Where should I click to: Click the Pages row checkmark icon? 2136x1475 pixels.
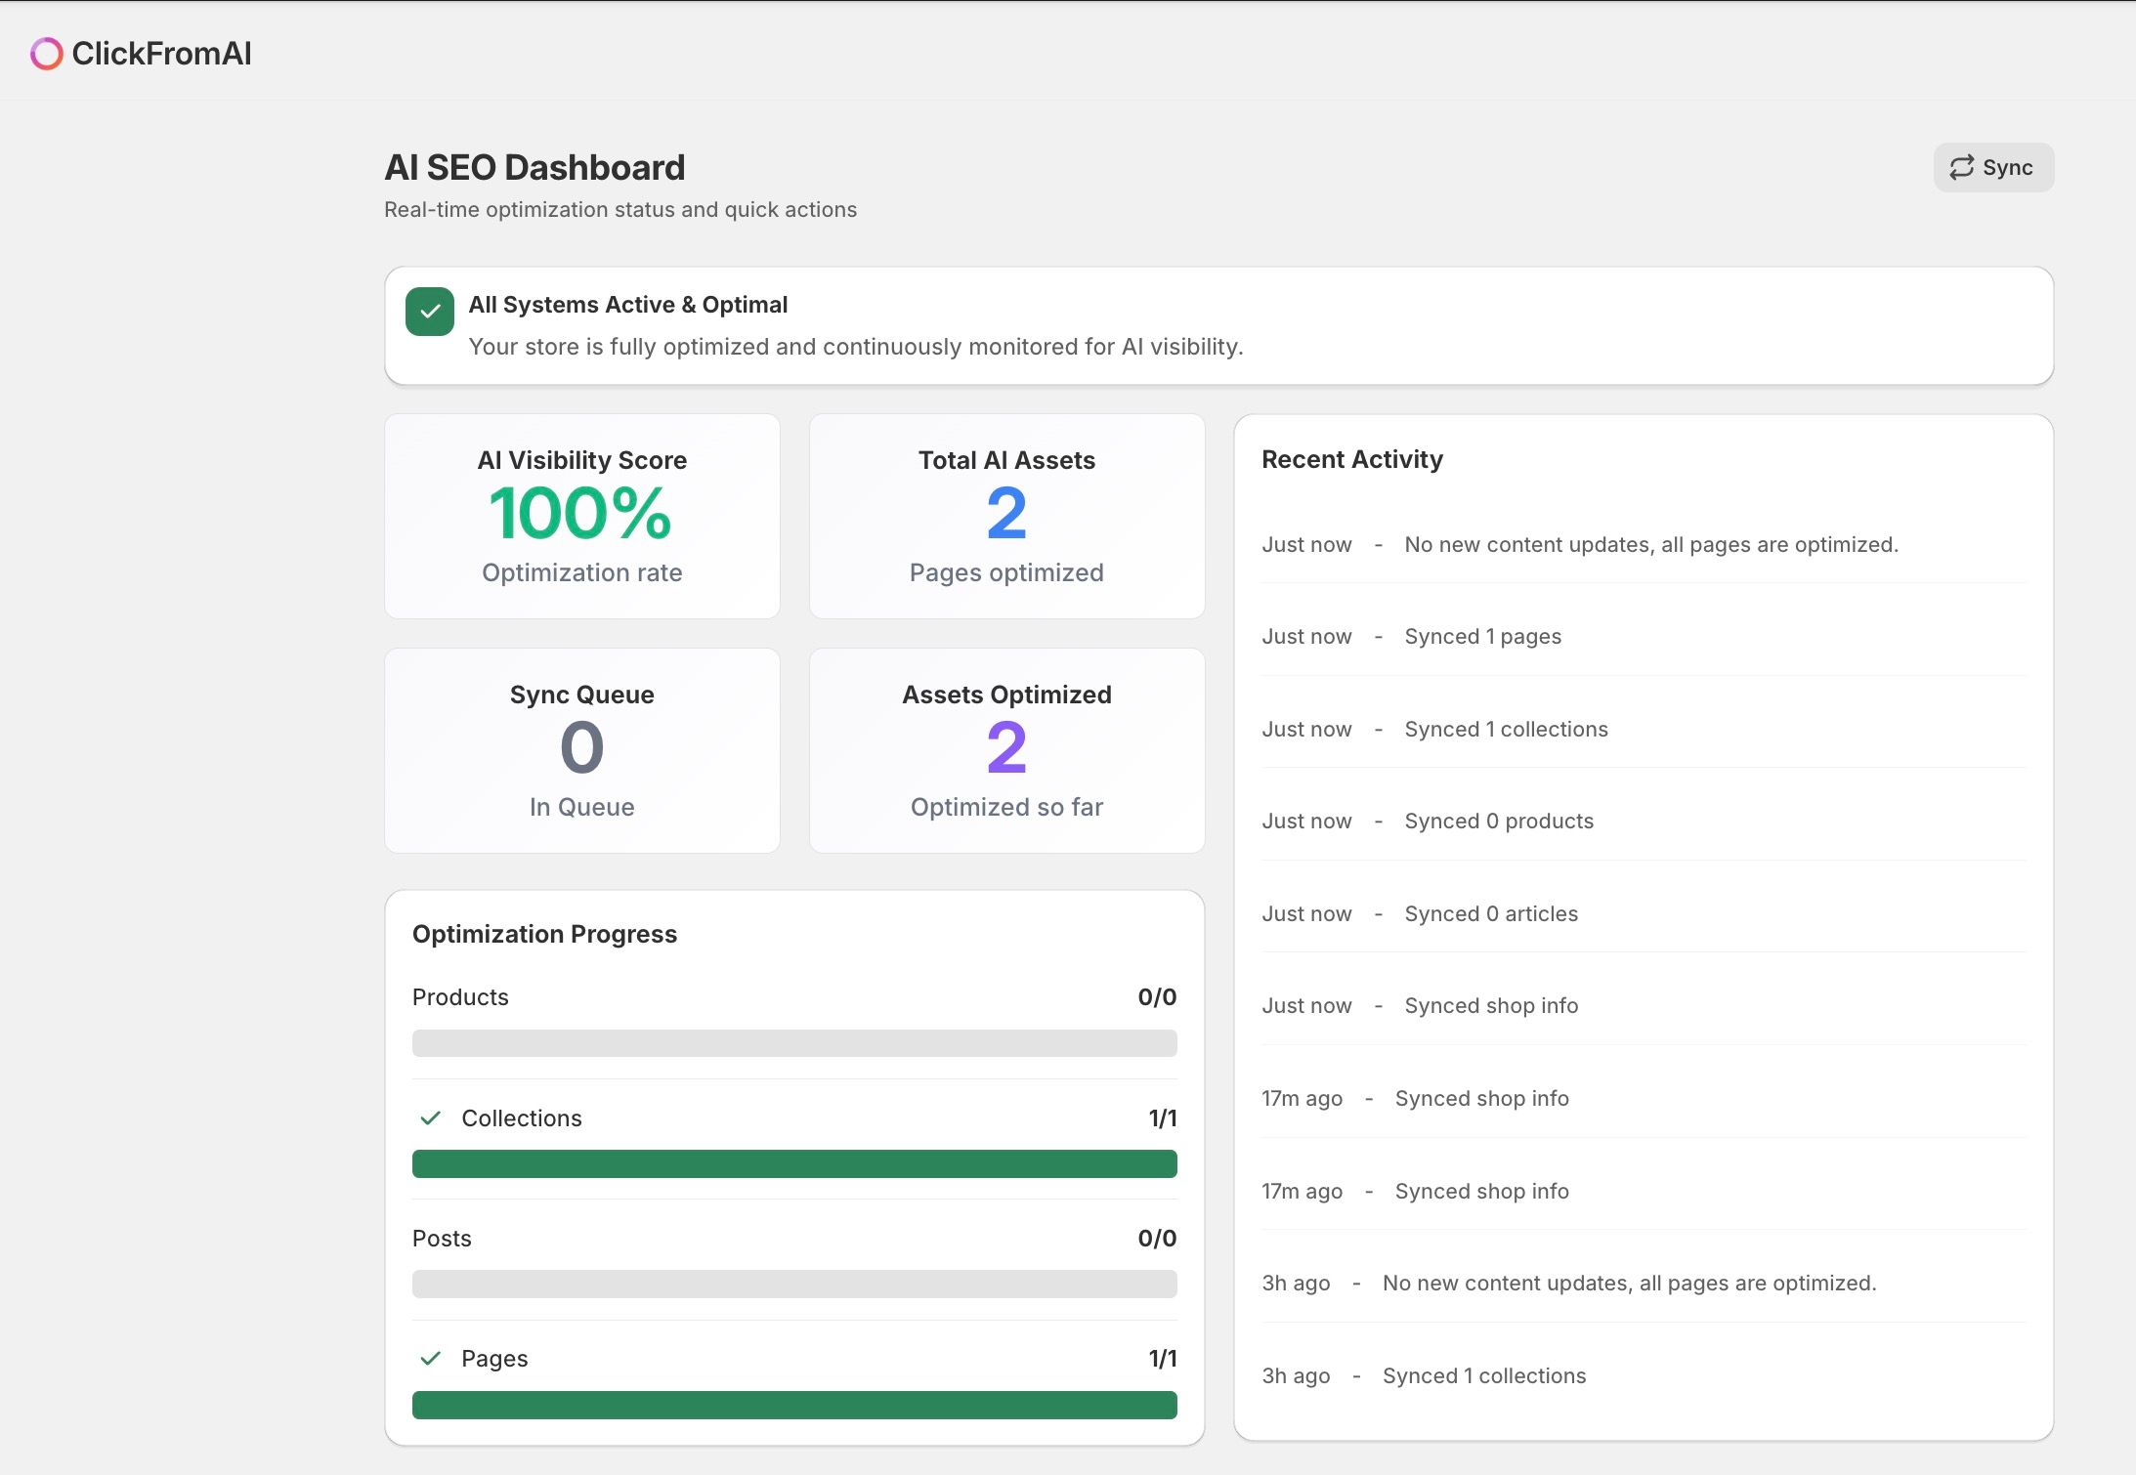(x=430, y=1359)
